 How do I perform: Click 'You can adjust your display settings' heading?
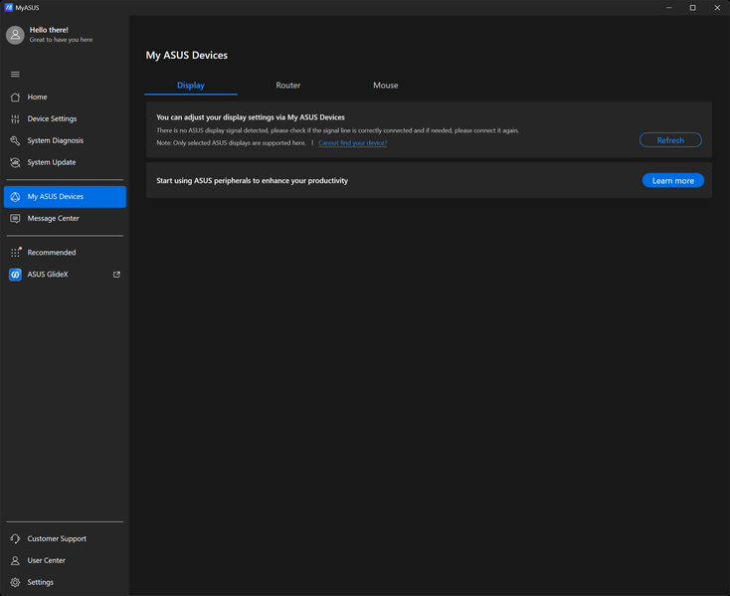[x=251, y=117]
